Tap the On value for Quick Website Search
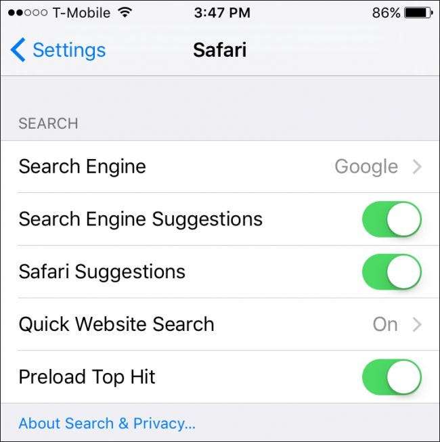The image size is (440, 442). 385,324
